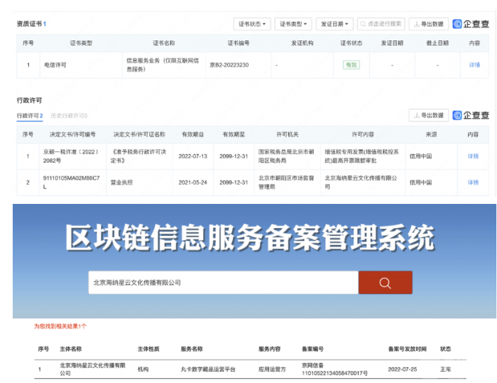Click the 应用运营方 service content cell
Image resolution: width=497 pixels, height=383 pixels.
(x=272, y=369)
